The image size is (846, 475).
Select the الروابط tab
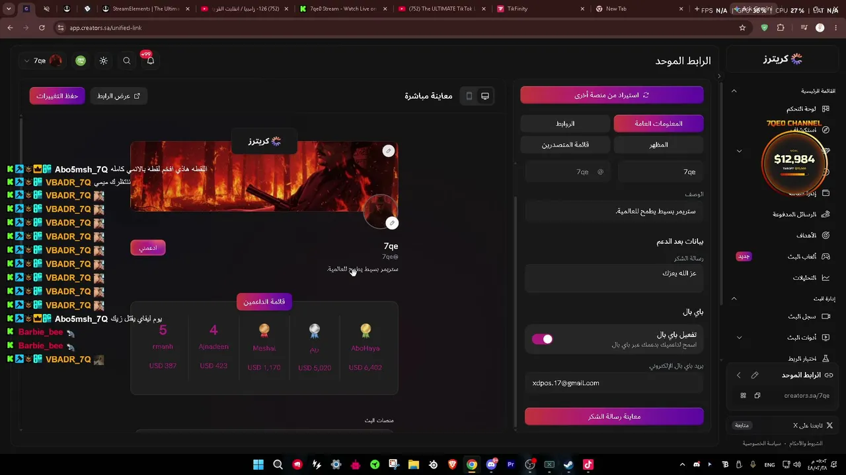pos(565,123)
